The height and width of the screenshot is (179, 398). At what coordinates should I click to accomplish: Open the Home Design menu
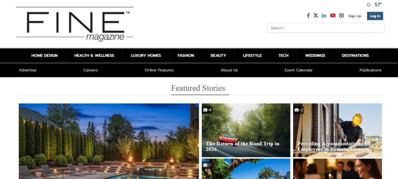tap(44, 56)
